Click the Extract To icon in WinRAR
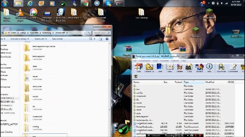 pos(149,68)
